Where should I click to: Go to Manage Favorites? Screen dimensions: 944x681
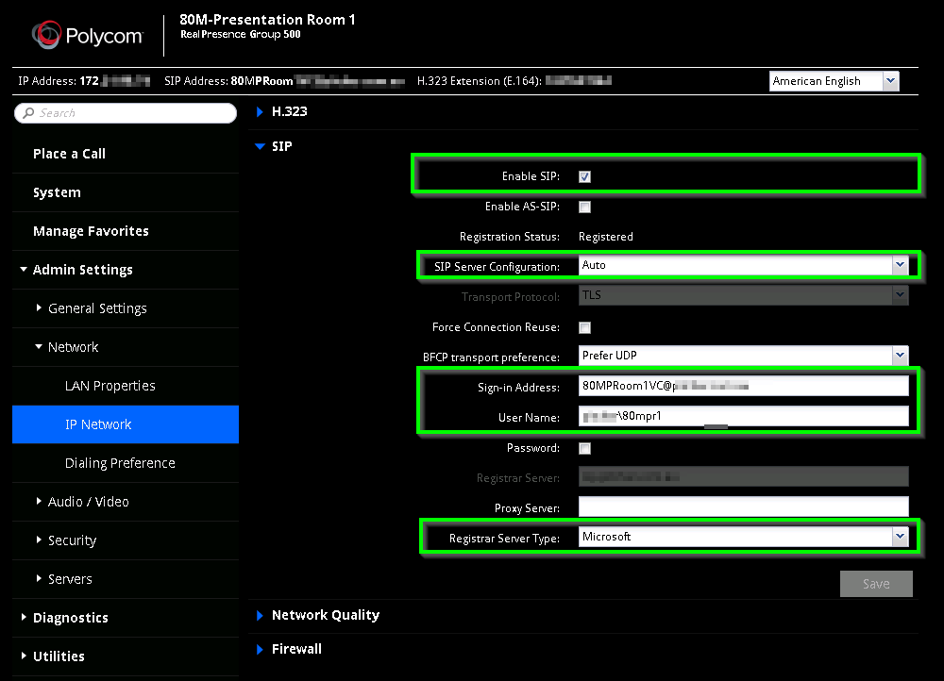[x=91, y=231]
